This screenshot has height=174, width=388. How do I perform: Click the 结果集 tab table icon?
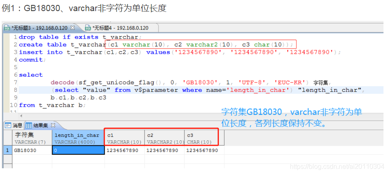(29, 126)
